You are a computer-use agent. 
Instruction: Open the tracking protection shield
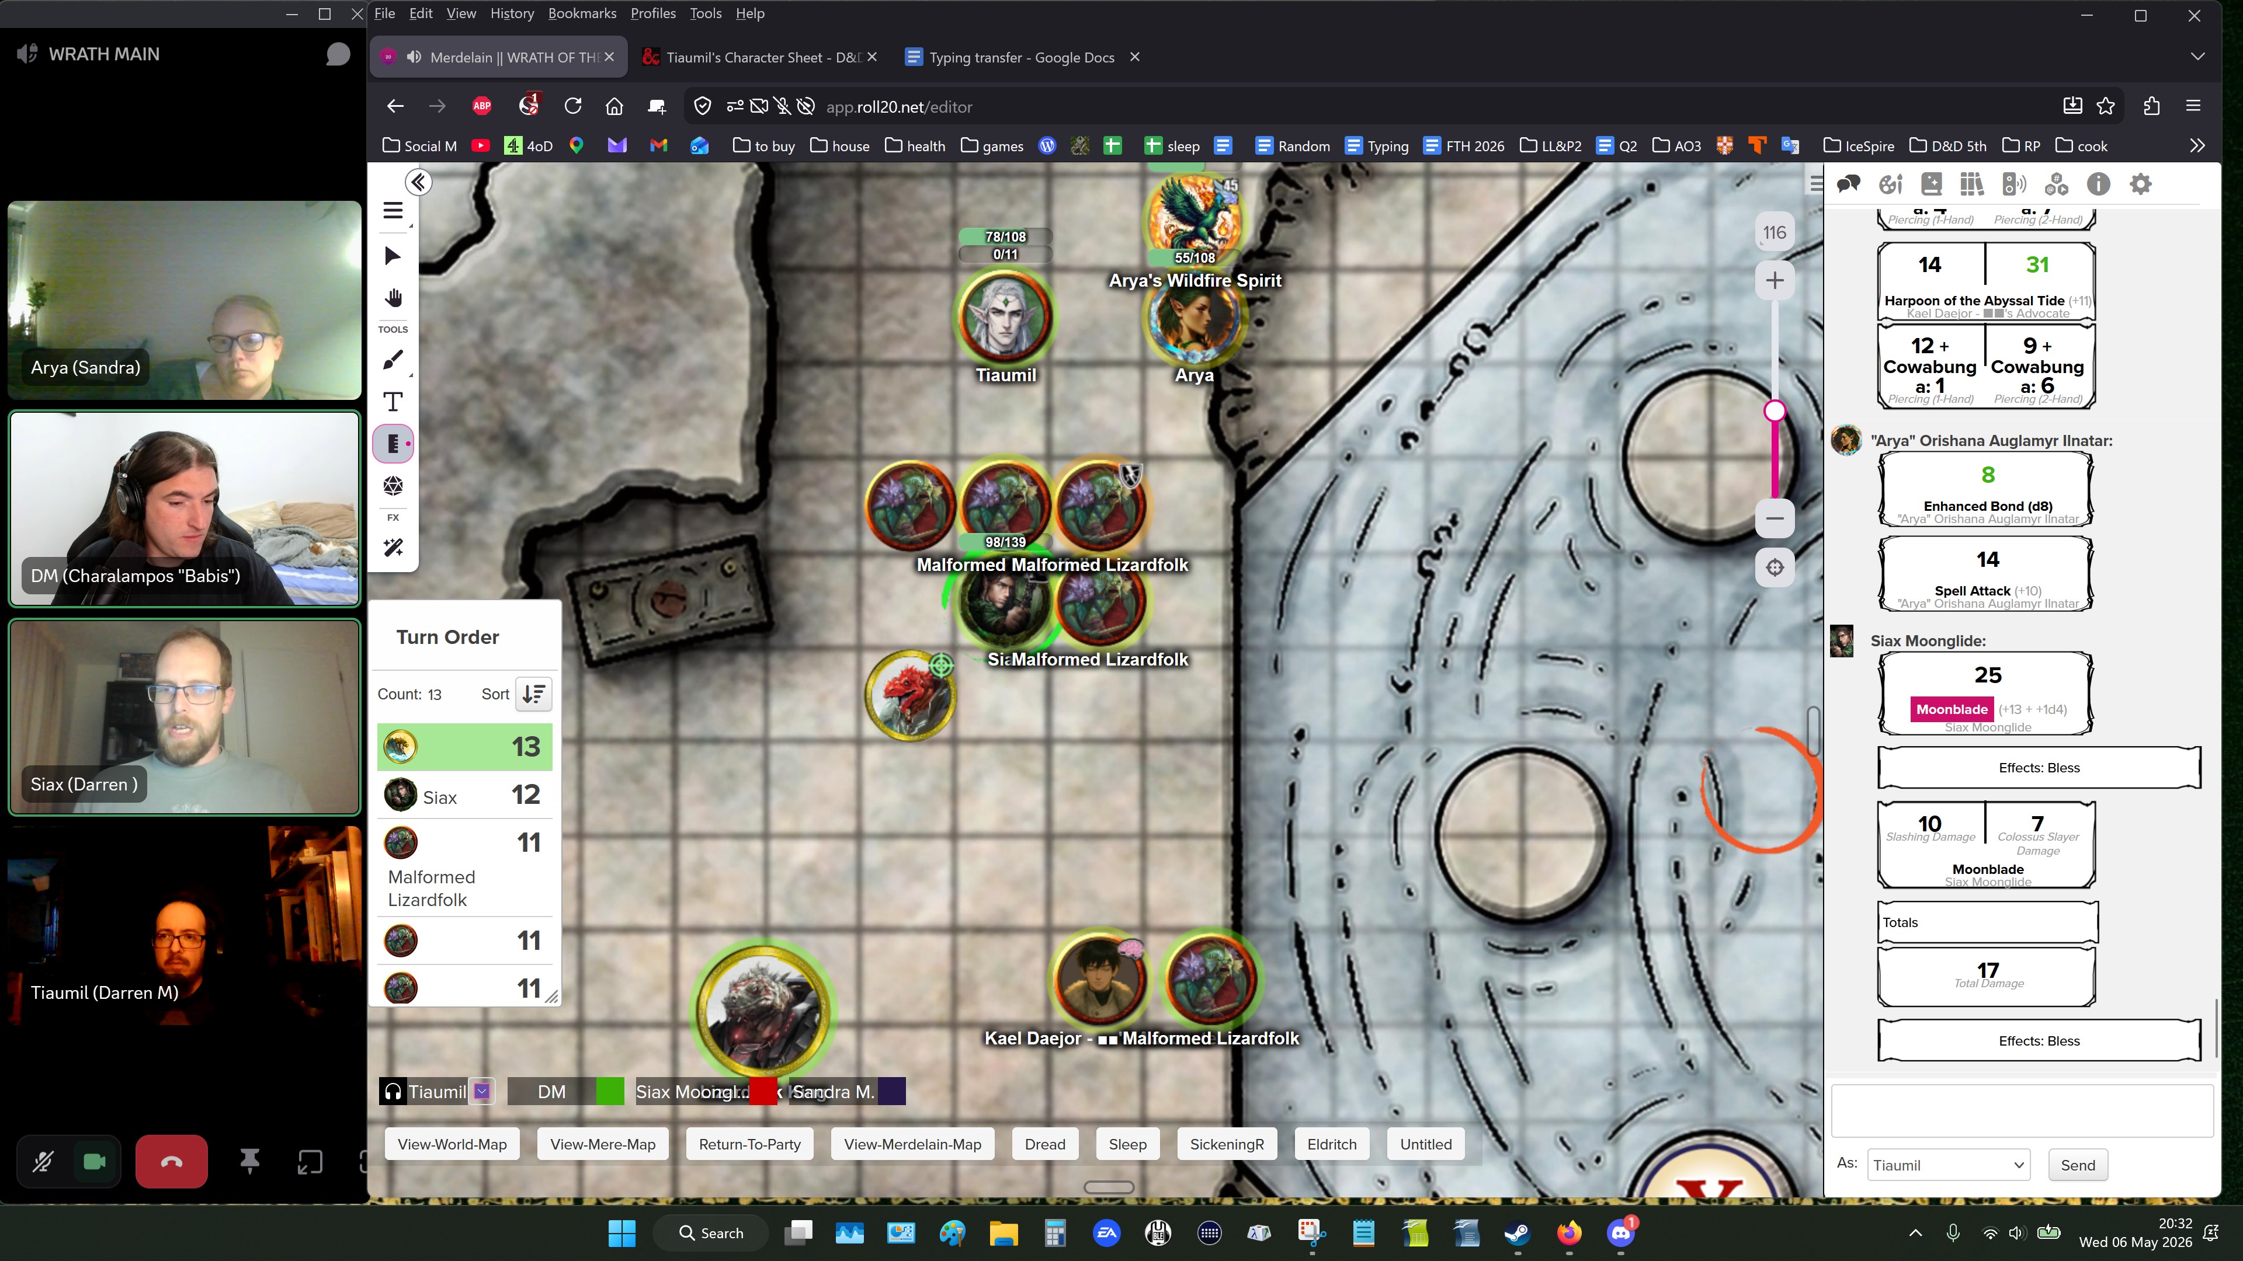coord(703,106)
